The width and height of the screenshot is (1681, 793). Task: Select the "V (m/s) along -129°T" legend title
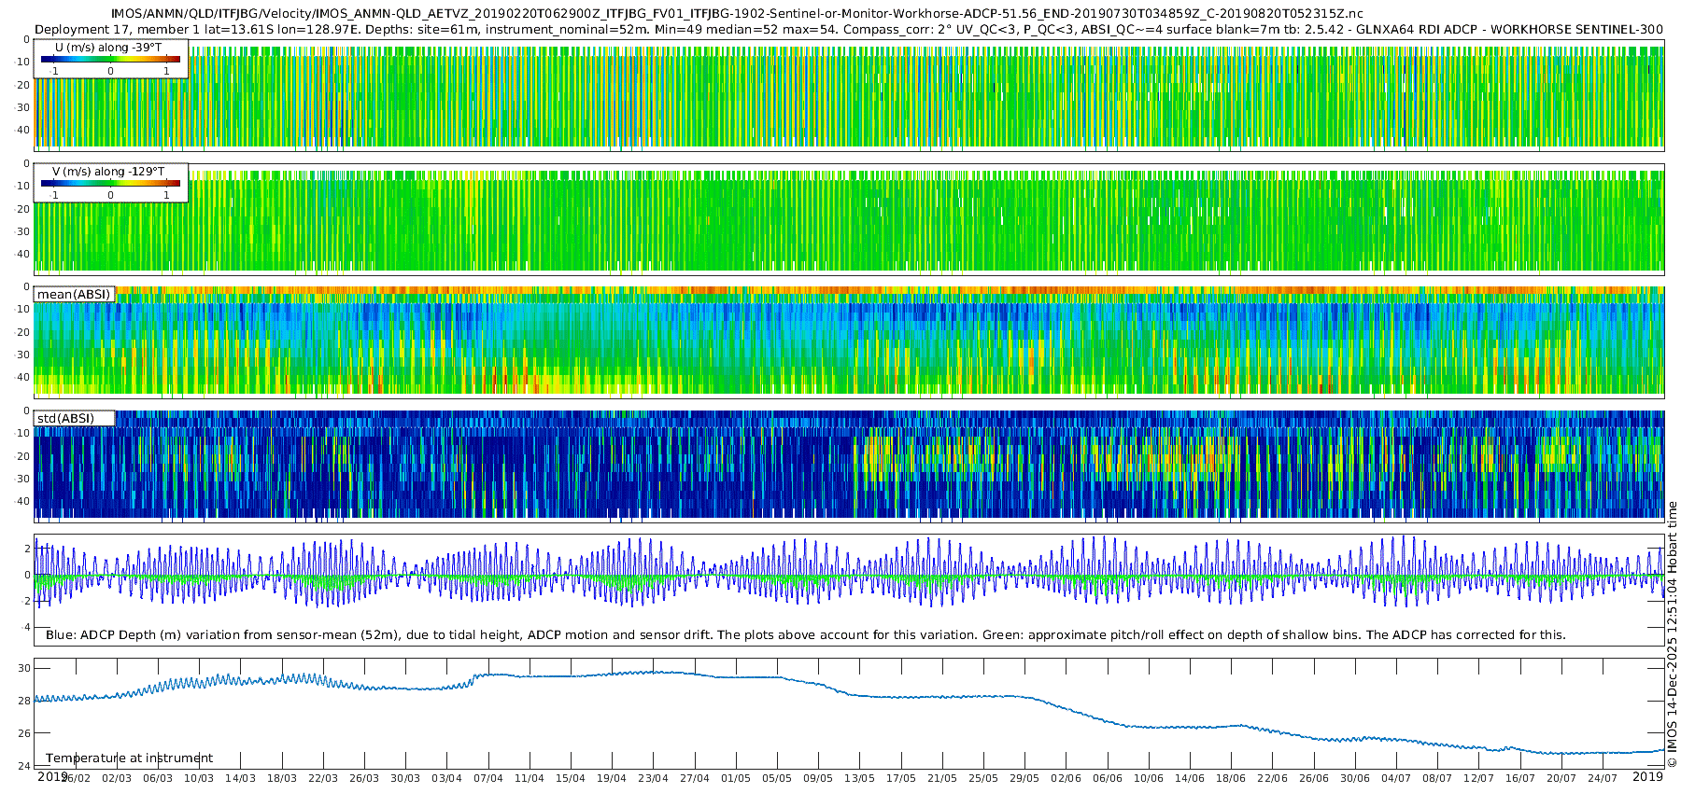(108, 172)
